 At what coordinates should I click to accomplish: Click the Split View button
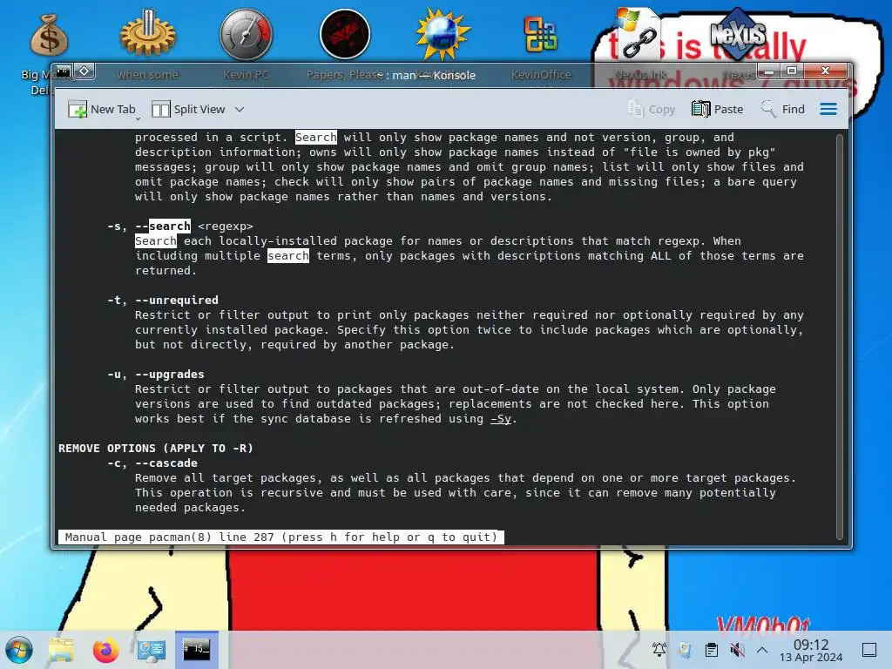[188, 109]
